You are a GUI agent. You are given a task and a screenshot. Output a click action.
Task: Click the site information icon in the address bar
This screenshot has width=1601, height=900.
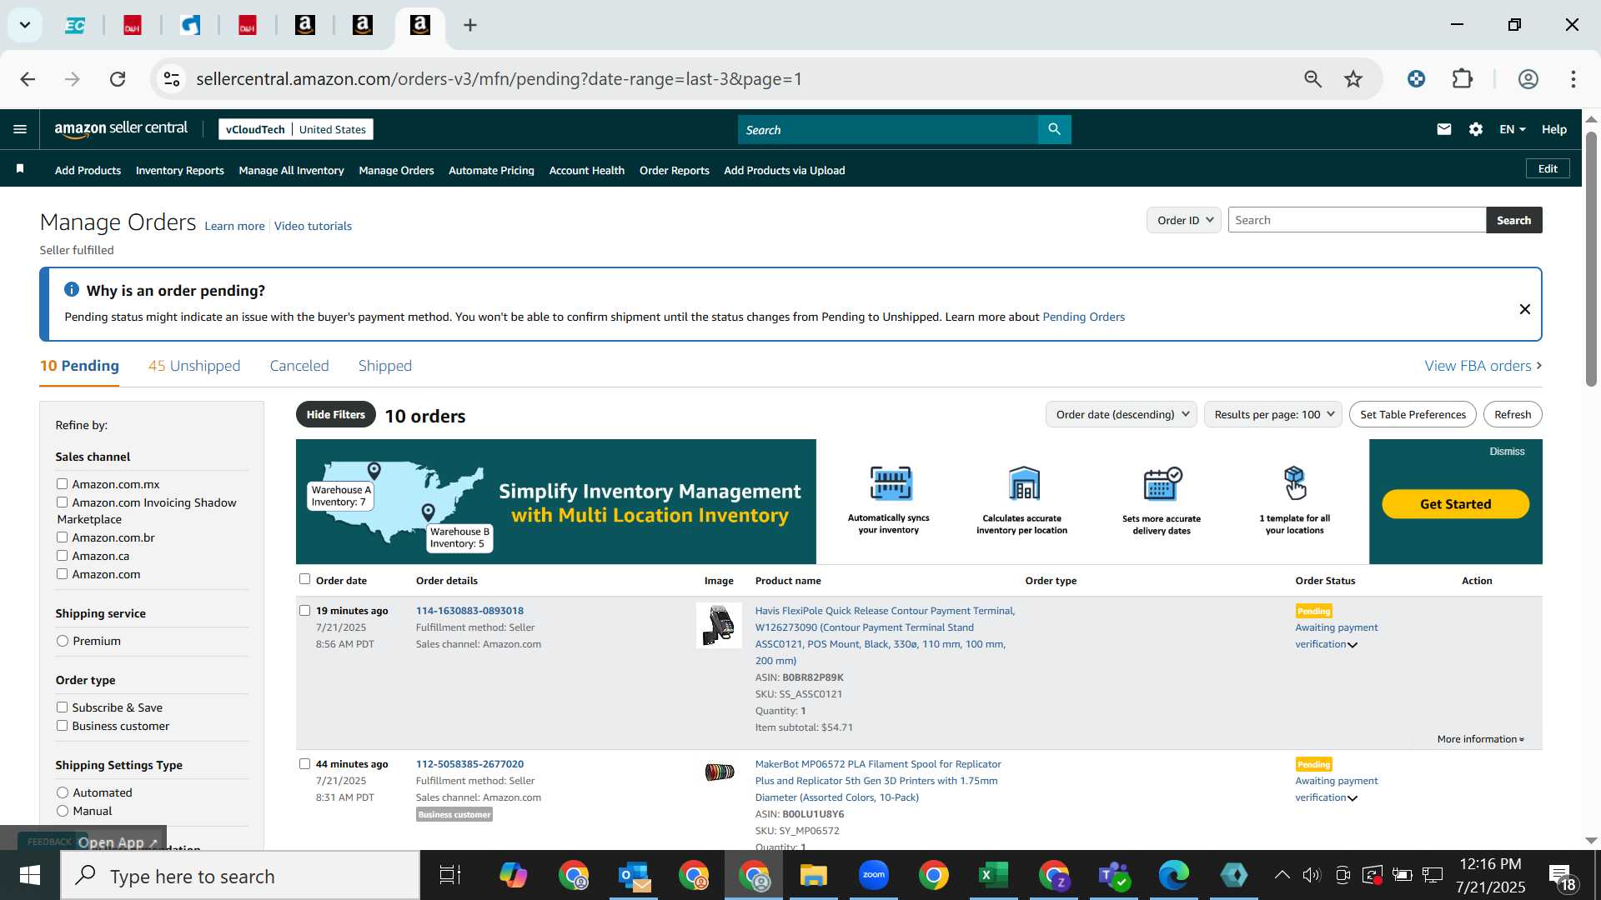[x=172, y=79]
